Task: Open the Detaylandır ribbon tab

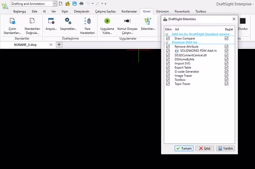Action: click(82, 12)
